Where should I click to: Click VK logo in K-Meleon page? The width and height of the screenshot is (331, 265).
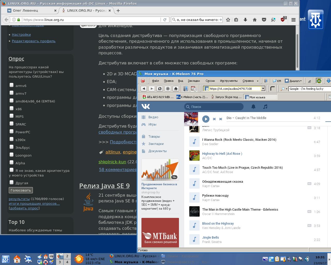(146, 106)
